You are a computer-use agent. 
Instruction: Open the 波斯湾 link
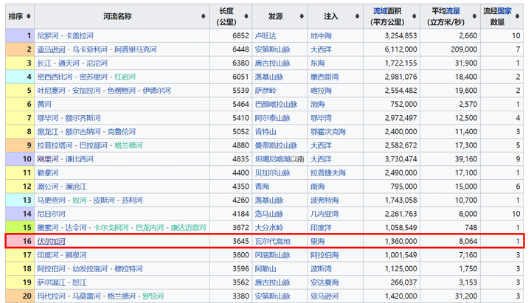(x=321, y=269)
